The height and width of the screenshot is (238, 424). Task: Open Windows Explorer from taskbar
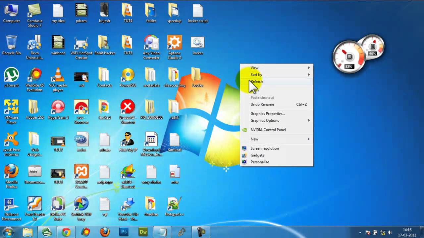coord(28,232)
